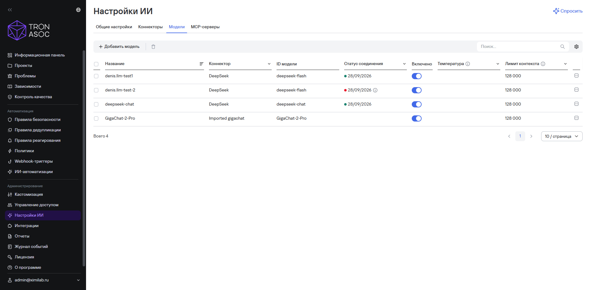Open row actions for denis.llm-test1
The height and width of the screenshot is (290, 590).
576,76
